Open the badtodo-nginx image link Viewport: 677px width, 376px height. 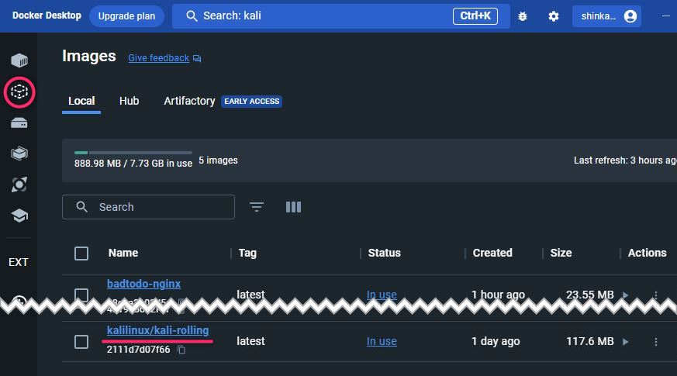tap(143, 284)
